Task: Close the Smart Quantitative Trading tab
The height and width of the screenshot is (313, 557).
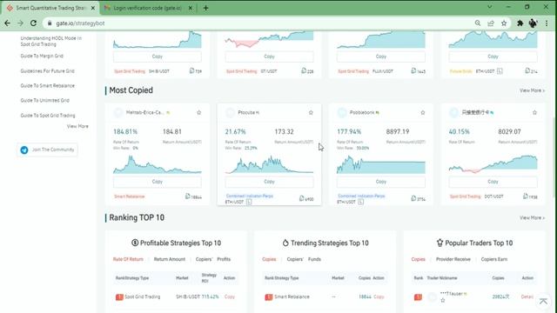Action: [93, 8]
